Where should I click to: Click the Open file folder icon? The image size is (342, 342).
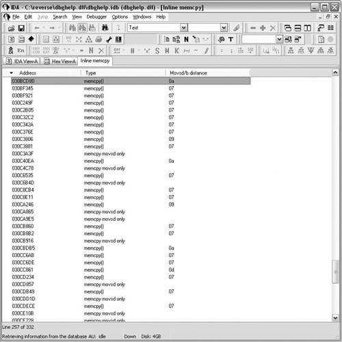click(x=12, y=28)
